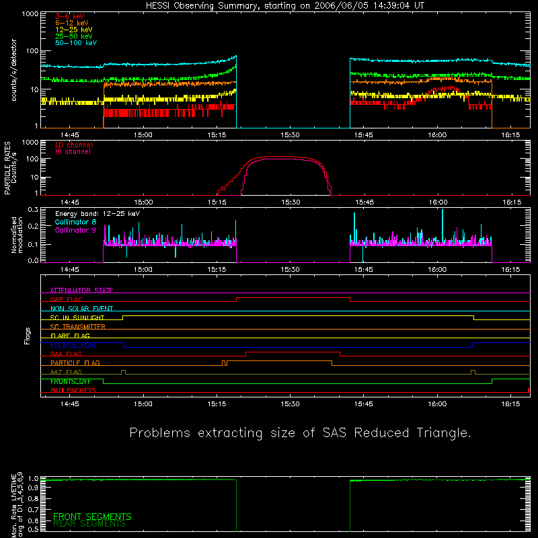
Task: Click the raised SAA_FLAG step segment
Action: pyautogui.click(x=293, y=352)
